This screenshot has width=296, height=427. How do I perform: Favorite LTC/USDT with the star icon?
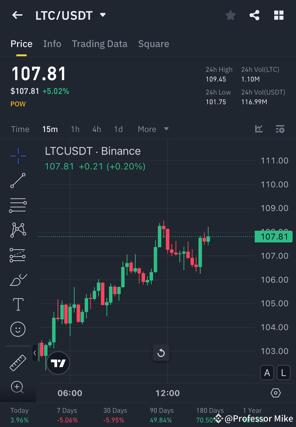230,15
